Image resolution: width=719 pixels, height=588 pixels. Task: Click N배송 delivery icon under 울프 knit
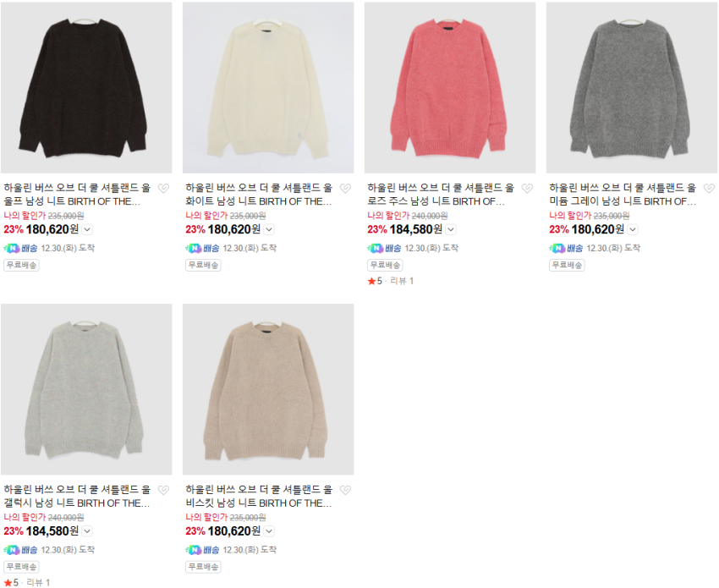(20, 248)
